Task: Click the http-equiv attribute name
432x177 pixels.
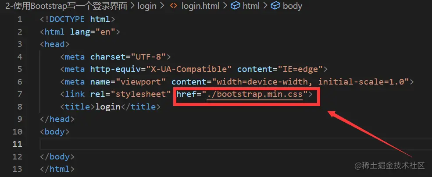Action: click(115, 69)
